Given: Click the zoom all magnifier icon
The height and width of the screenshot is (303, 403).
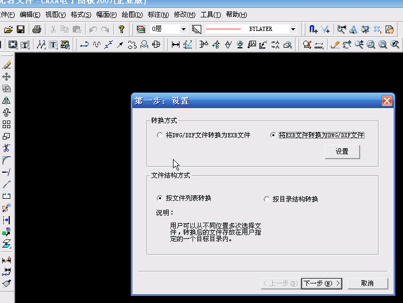Looking at the screenshot, I should click(383, 45).
